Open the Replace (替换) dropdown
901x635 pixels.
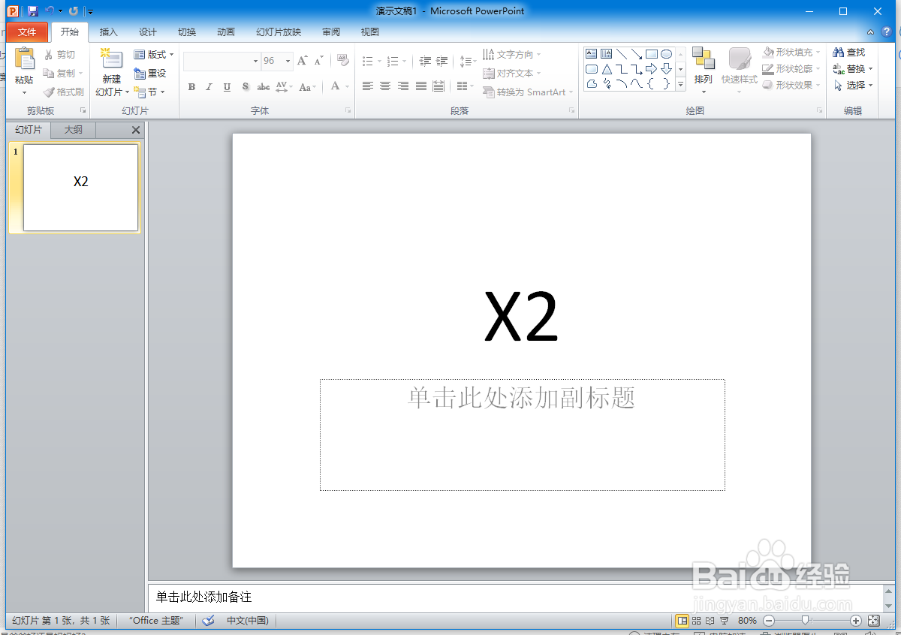(871, 69)
